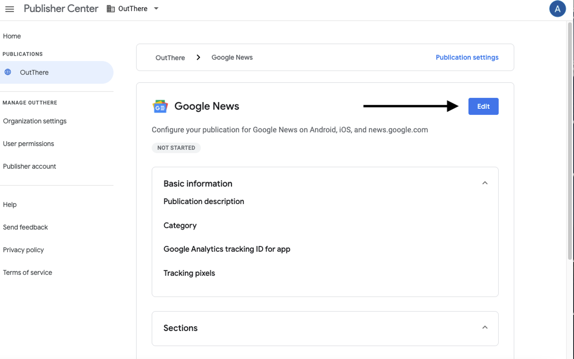Screen dimensions: 574x359
Task: Click Send feedback
Action: [x=25, y=227]
